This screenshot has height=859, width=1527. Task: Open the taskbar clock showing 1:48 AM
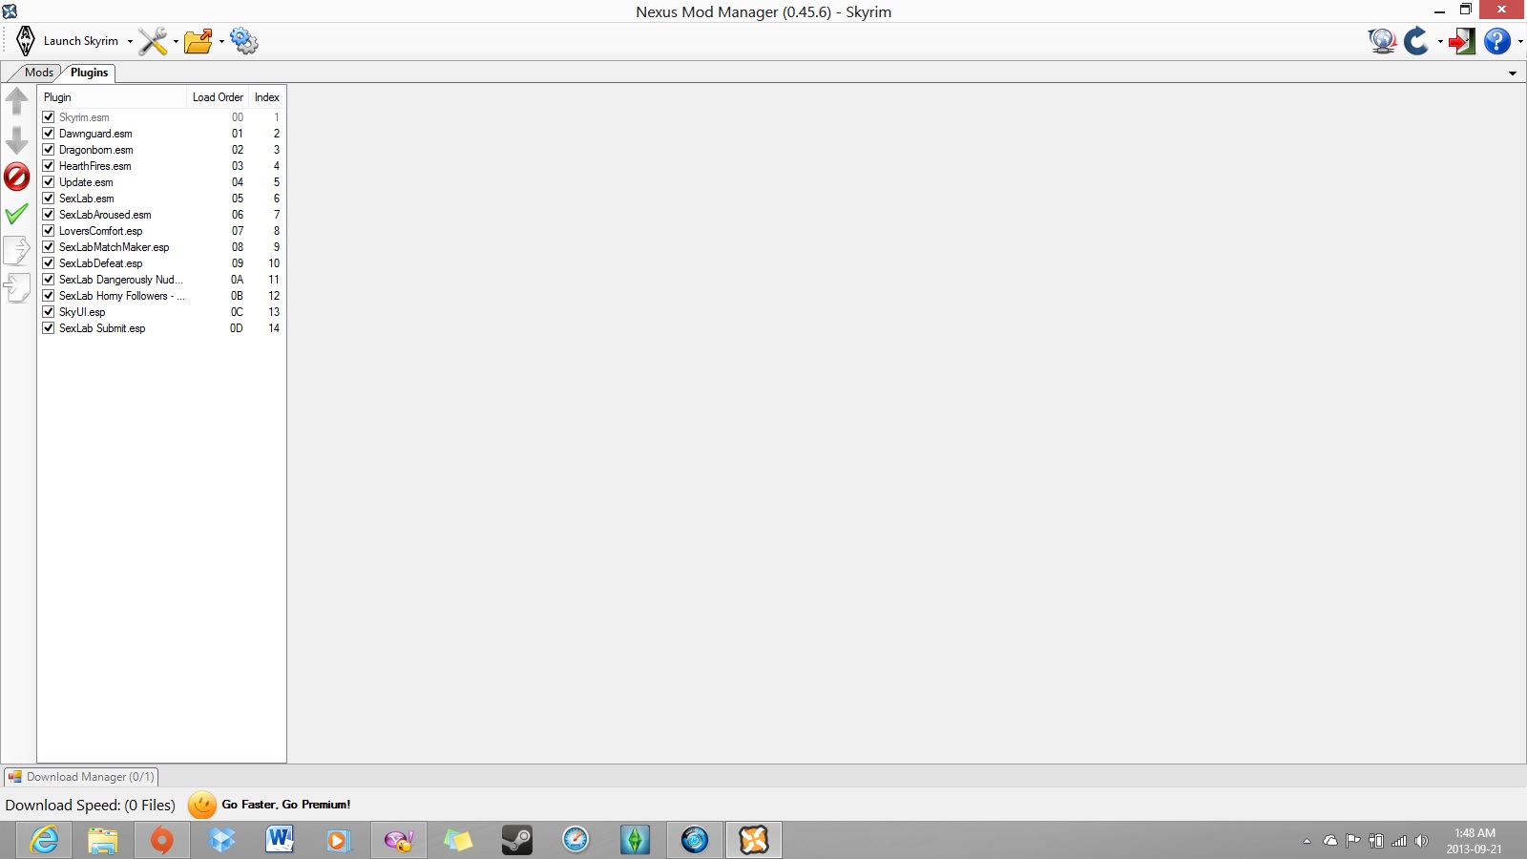1475,841
